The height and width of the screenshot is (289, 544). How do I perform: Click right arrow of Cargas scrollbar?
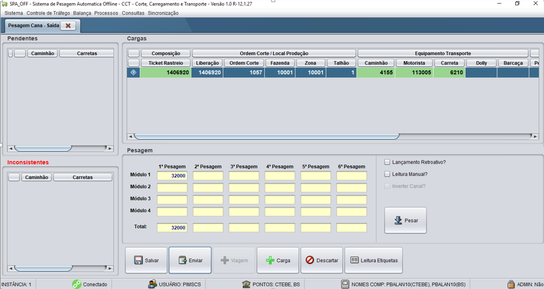[536, 137]
